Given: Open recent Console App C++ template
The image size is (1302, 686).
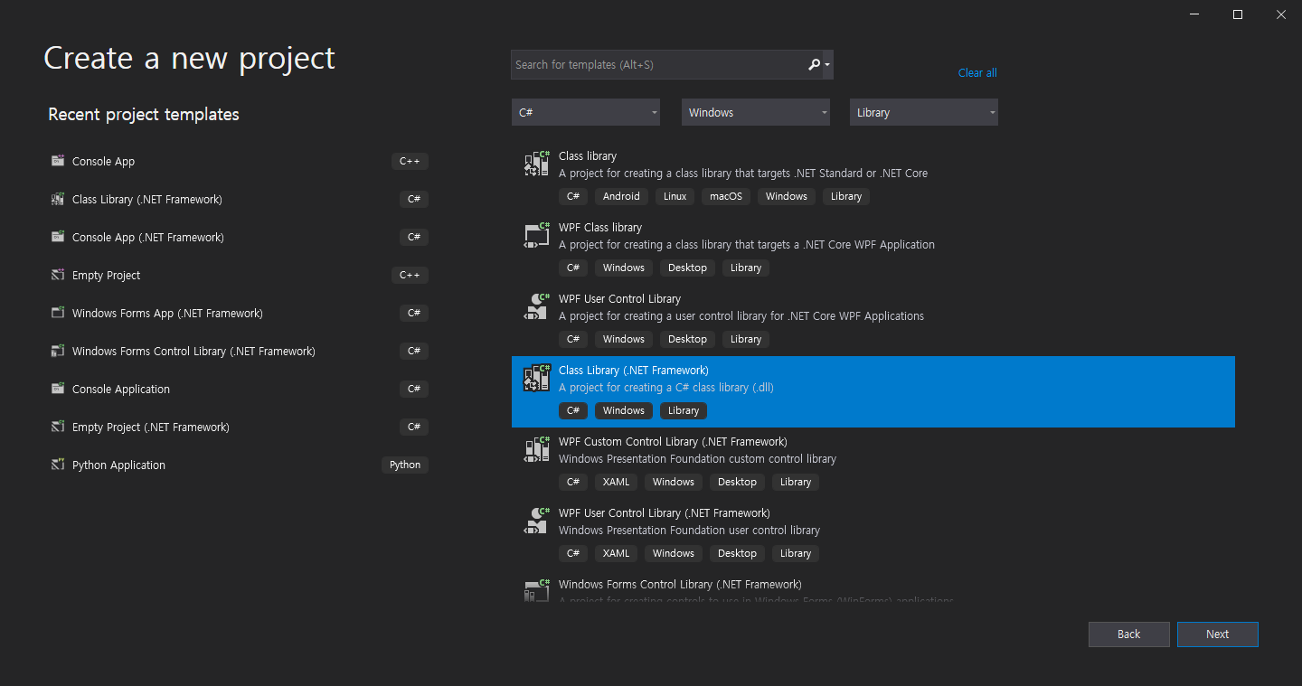Looking at the screenshot, I should 240,161.
